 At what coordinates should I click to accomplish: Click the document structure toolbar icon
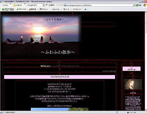pos(41,9)
